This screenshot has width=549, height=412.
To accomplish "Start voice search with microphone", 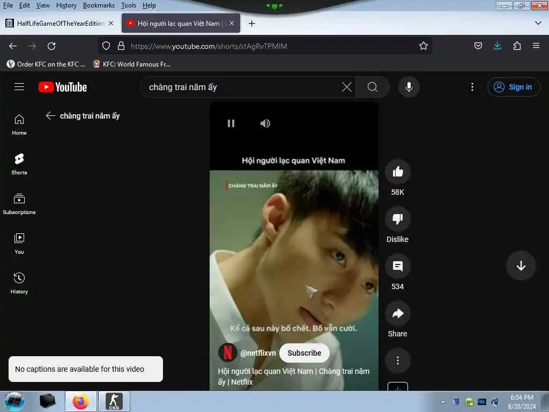I will pos(409,87).
